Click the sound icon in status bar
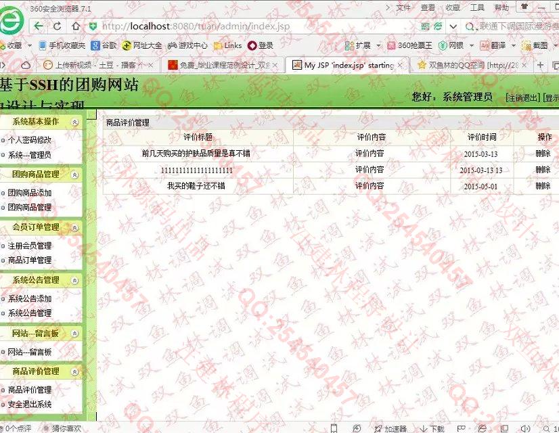This screenshot has height=433, width=559. [x=525, y=429]
